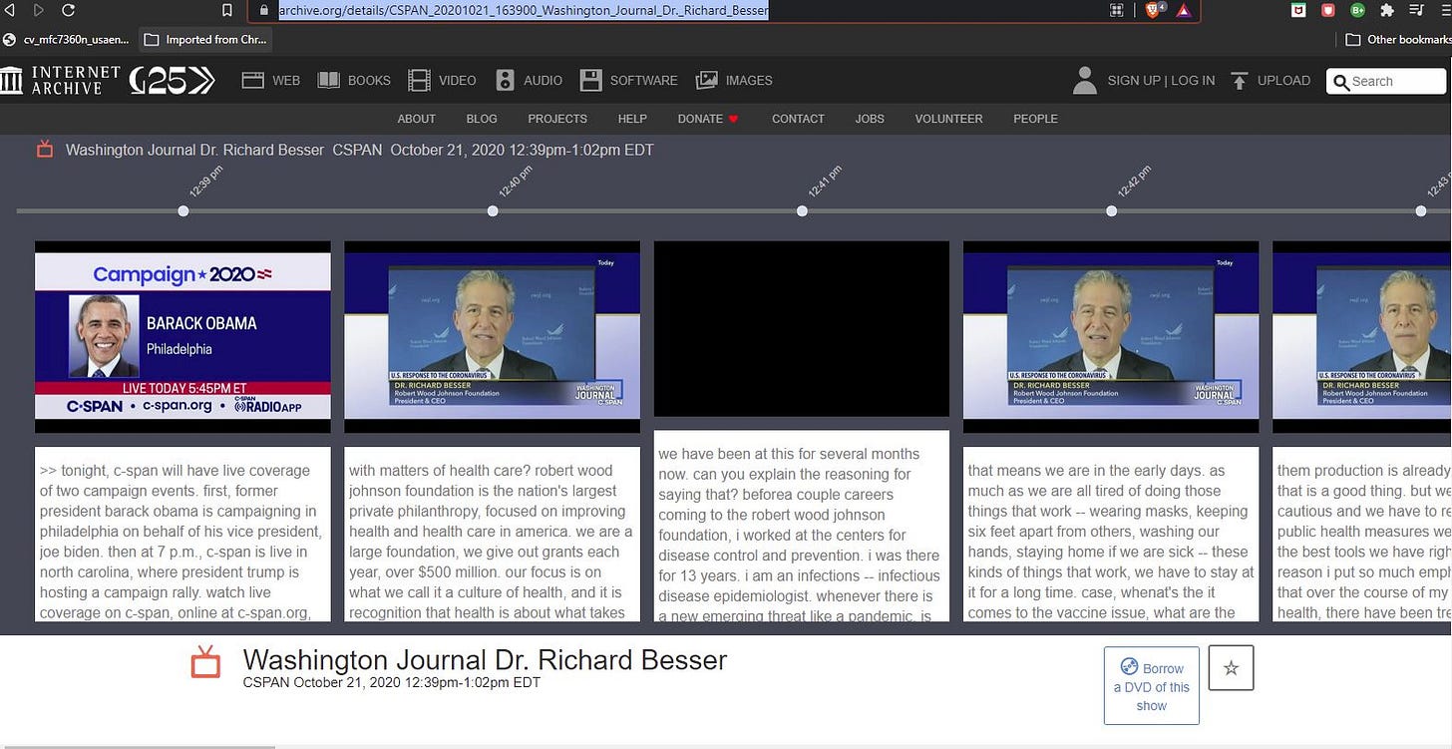The height and width of the screenshot is (749, 1452).
Task: Open the PROJECTS menu item
Action: click(x=557, y=119)
